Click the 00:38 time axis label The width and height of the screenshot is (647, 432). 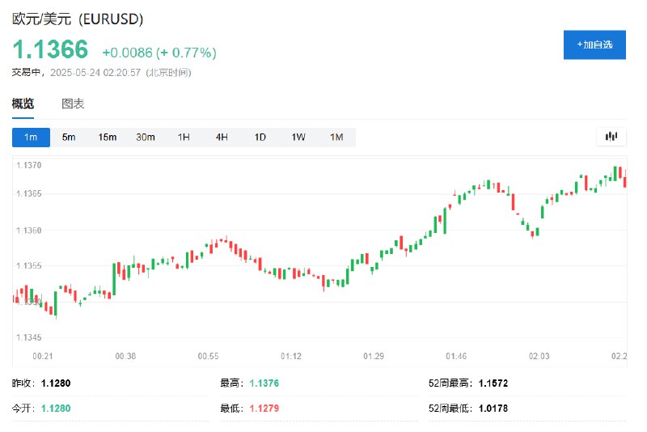[125, 356]
